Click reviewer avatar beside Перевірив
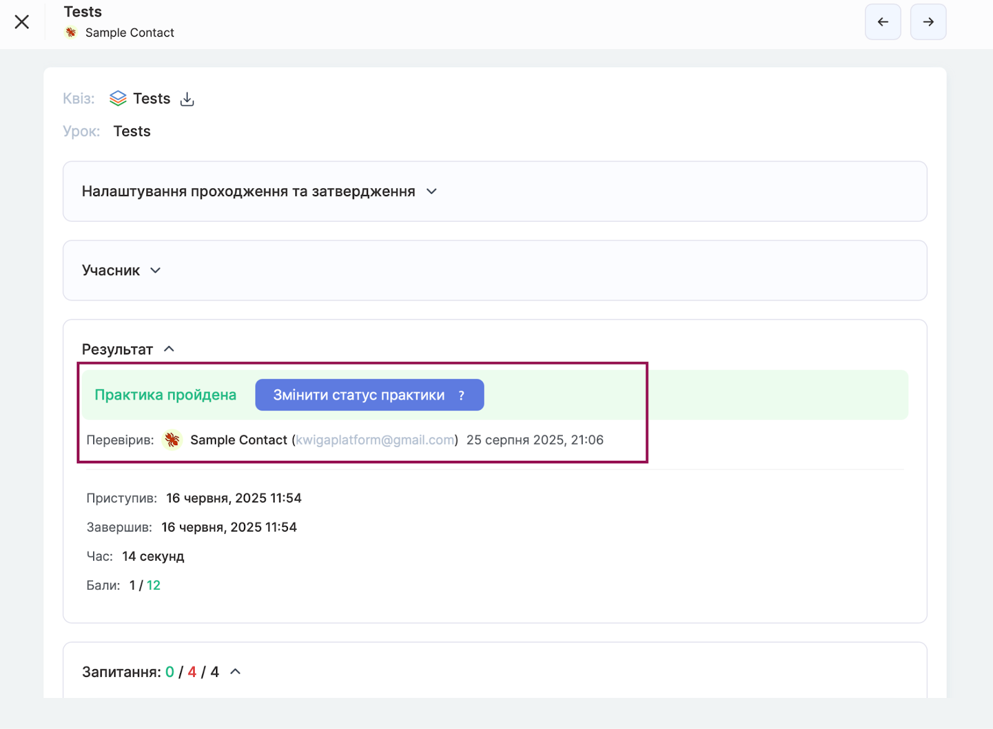The image size is (993, 729). pos(172,440)
